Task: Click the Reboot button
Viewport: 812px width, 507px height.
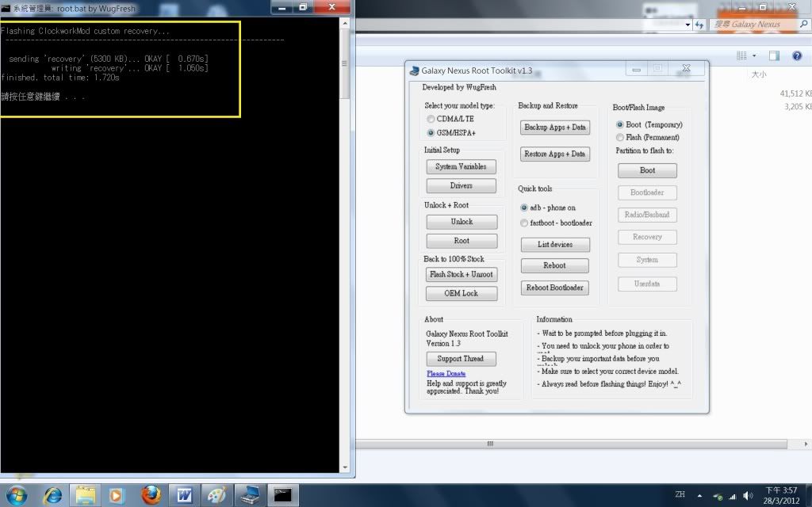Action: tap(554, 265)
